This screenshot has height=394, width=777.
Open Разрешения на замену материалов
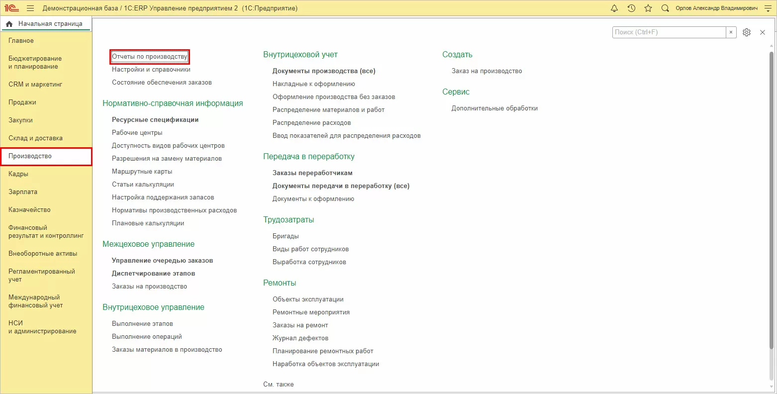167,159
